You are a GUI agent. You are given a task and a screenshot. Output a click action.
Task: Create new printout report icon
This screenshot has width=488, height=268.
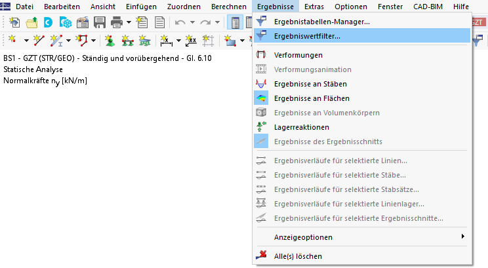[x=142, y=22]
